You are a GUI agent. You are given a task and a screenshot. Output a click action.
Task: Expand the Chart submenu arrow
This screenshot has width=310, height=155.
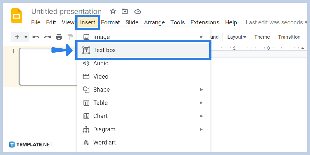click(x=201, y=116)
